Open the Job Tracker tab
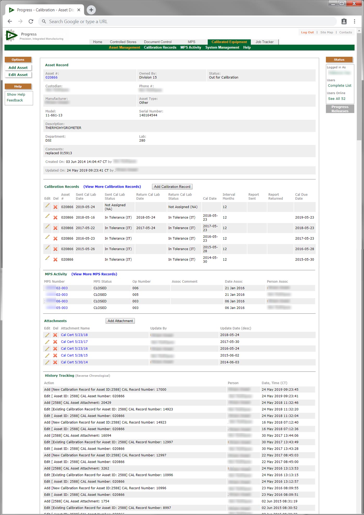This screenshot has height=515, width=364. tap(264, 42)
